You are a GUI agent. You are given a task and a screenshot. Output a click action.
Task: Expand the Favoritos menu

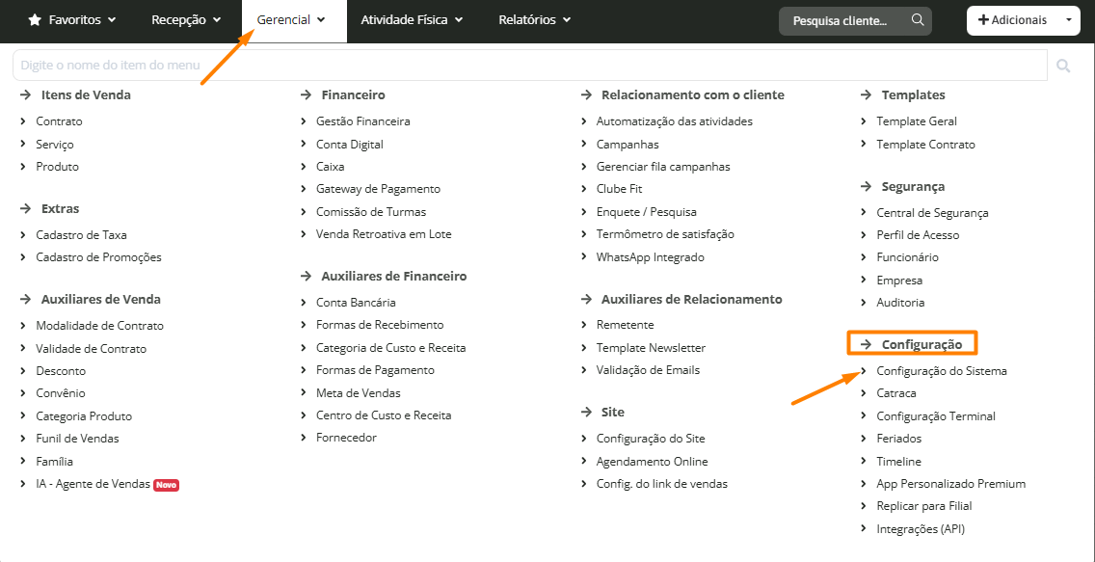pos(72,20)
